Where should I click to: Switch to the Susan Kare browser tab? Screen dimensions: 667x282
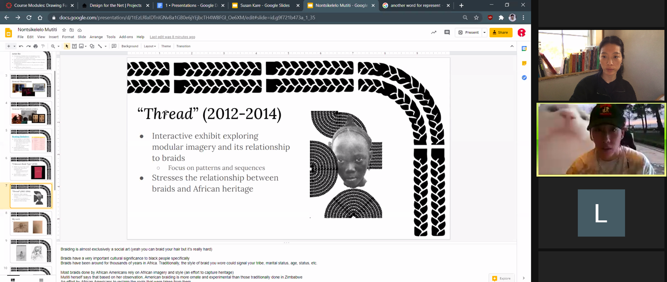click(x=265, y=5)
